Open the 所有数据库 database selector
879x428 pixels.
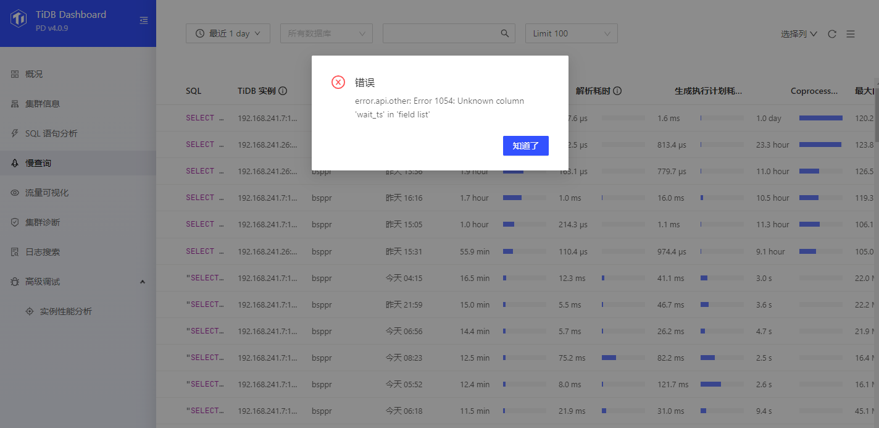[x=326, y=33]
